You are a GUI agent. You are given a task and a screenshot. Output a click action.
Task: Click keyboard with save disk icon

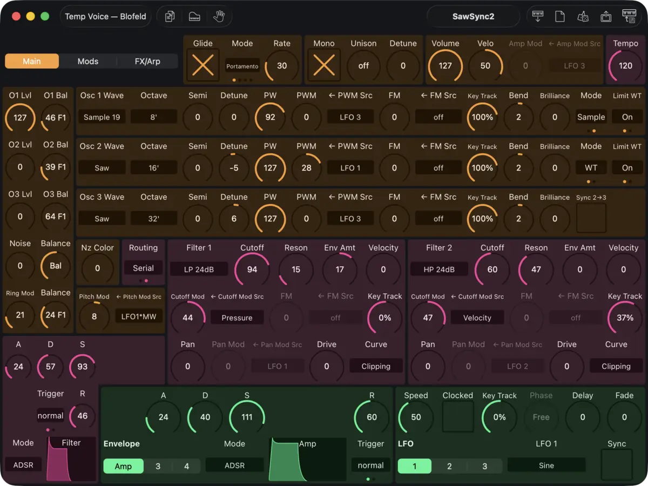[x=629, y=16]
